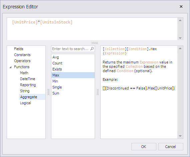Choose the Count function
This screenshot has height=157, width=190.
[73, 63]
